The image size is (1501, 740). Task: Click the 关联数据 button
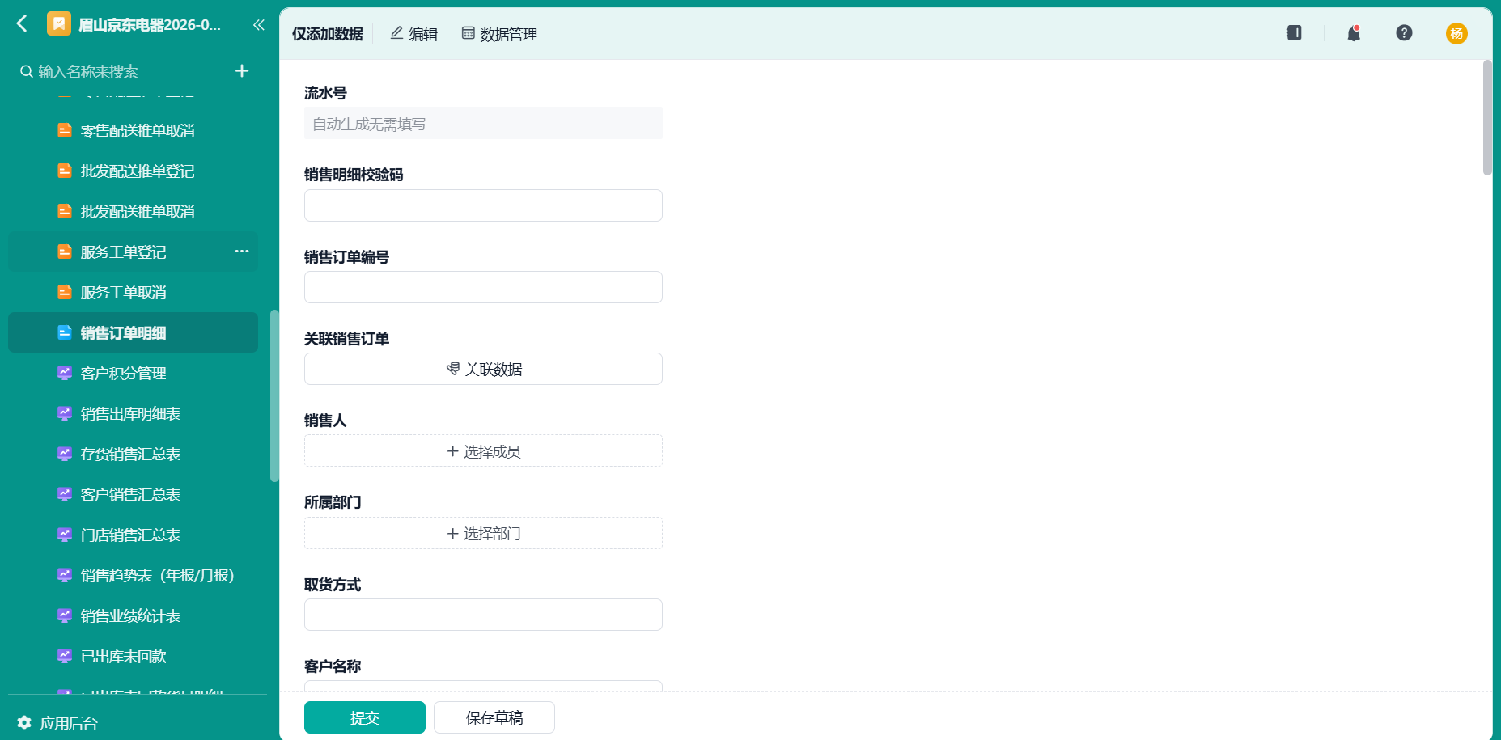point(483,369)
